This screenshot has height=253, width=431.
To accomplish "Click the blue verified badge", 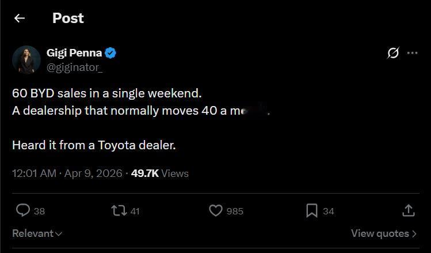I will (x=111, y=53).
